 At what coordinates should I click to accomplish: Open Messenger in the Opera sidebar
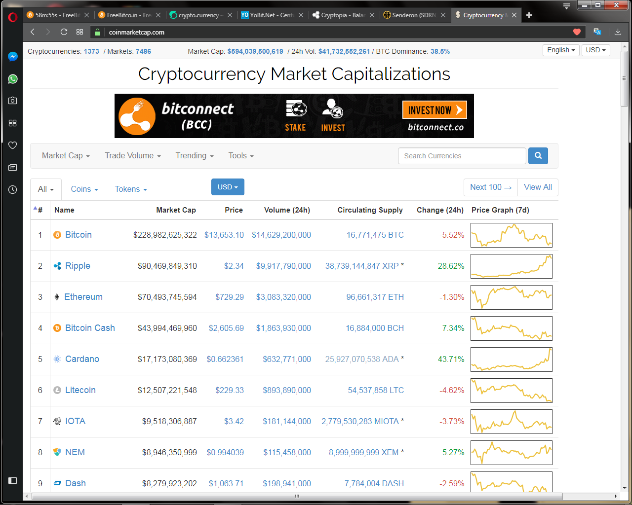[13, 56]
